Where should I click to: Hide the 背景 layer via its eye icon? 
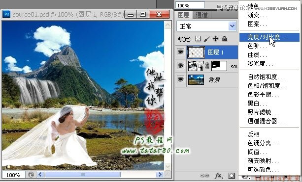pyautogui.click(x=180, y=79)
